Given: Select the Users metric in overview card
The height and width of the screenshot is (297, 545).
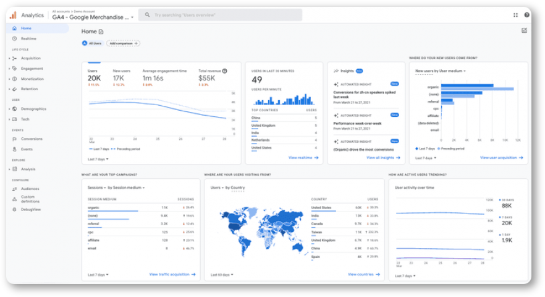Looking at the screenshot, I should click(x=94, y=77).
